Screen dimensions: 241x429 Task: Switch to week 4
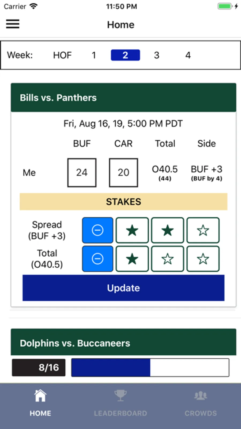188,55
